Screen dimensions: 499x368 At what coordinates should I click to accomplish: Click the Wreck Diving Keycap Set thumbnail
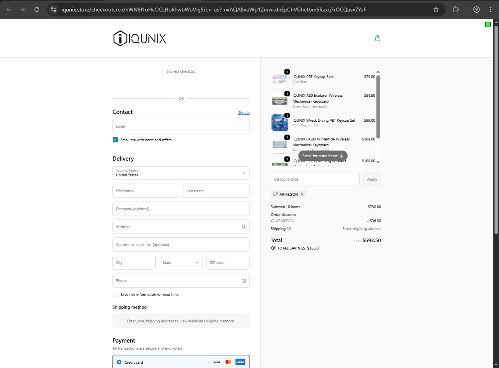point(280,123)
